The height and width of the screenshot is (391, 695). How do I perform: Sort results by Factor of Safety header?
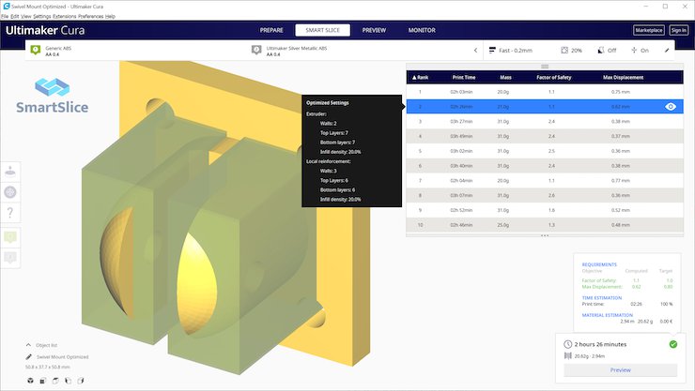coord(553,78)
